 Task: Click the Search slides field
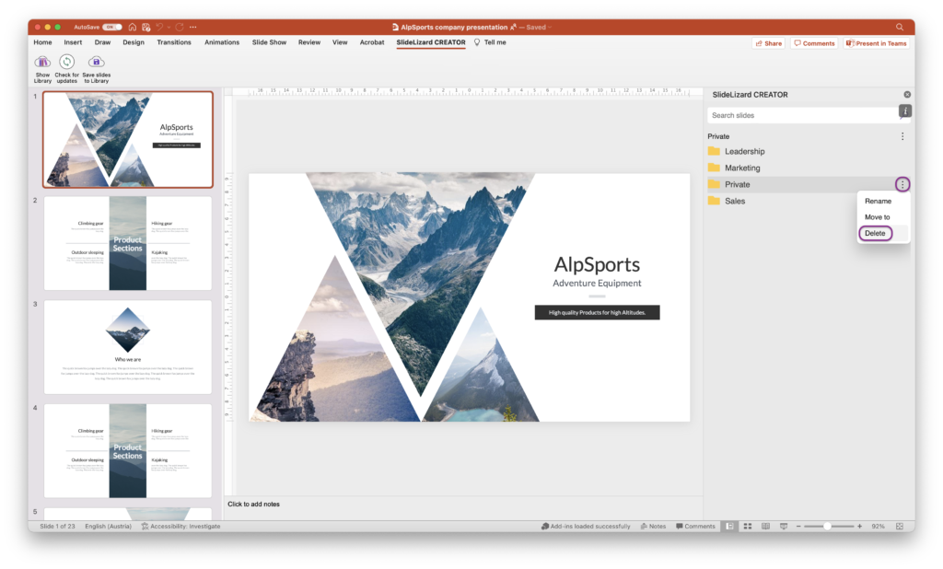coord(802,115)
